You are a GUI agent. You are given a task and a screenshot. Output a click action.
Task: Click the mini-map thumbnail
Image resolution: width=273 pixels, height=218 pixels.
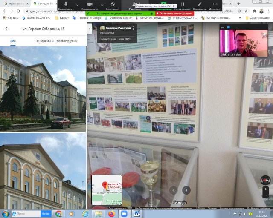point(107,190)
